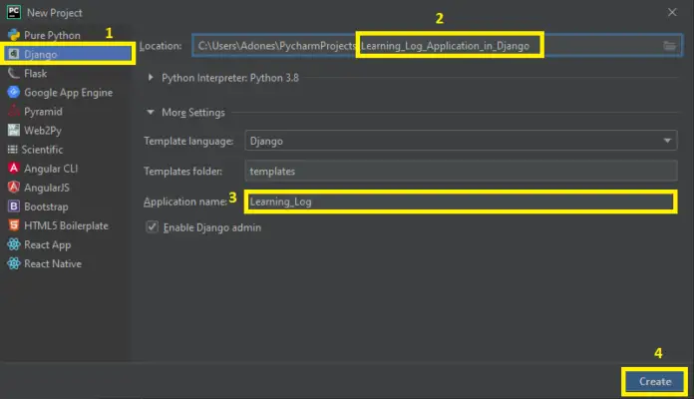Pick the Google App Engine icon
This screenshot has height=399, width=694.
pyautogui.click(x=14, y=93)
